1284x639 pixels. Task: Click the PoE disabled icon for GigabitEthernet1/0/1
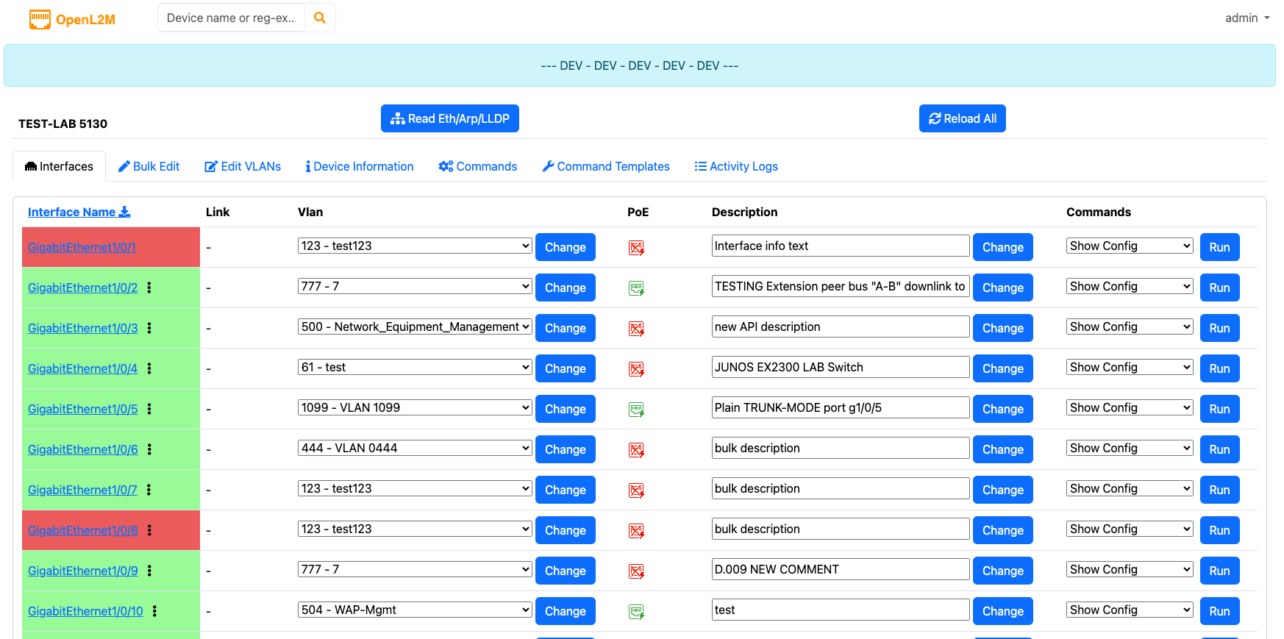tap(637, 248)
